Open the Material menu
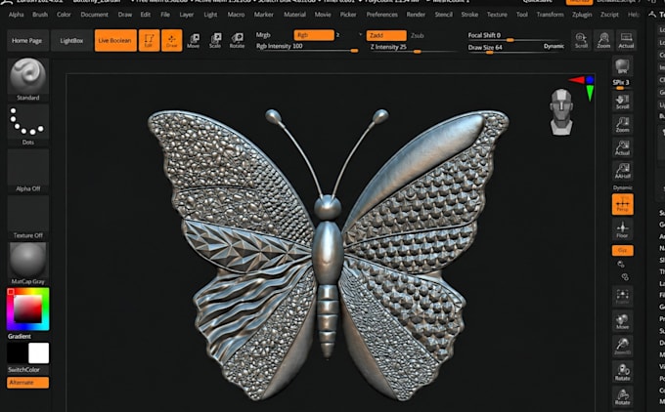 294,15
